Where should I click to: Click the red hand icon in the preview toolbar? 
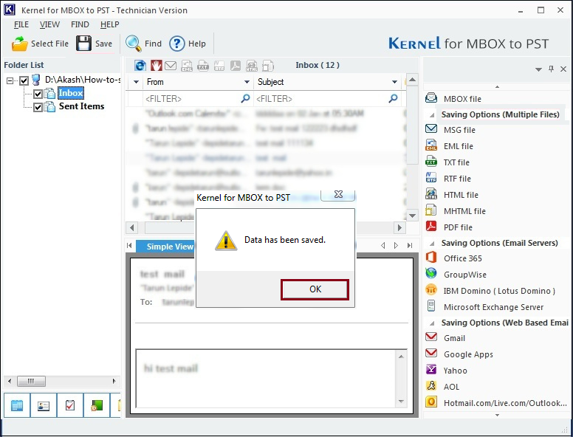tap(157, 66)
